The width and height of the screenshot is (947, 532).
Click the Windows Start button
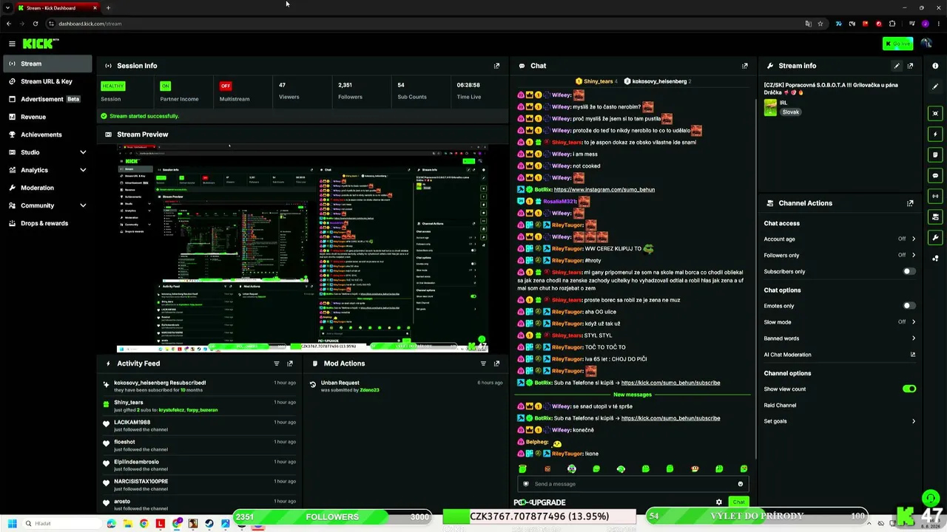(x=12, y=524)
